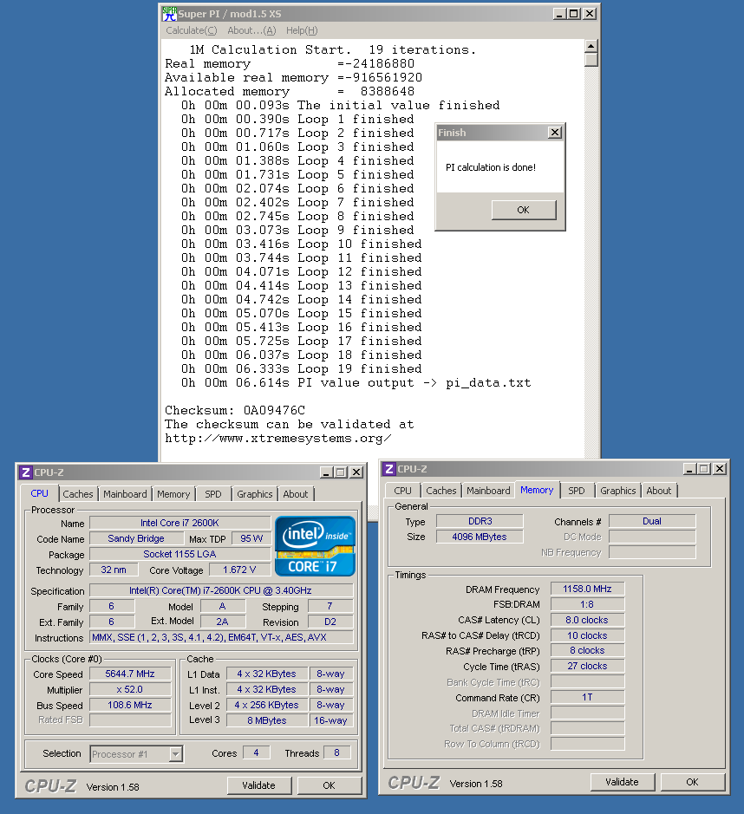Click the Name field 'Intel Core i7 2600K'
744x814 pixels.
tap(179, 523)
